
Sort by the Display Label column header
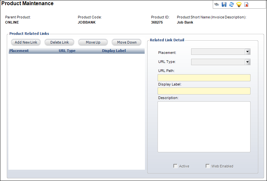coord(114,51)
